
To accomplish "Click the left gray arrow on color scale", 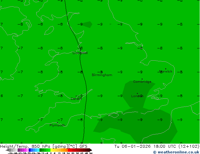I will tap(7, 150).
